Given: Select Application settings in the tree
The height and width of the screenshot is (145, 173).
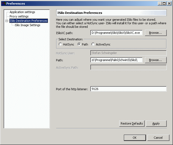Looking at the screenshot, I should [22, 12].
